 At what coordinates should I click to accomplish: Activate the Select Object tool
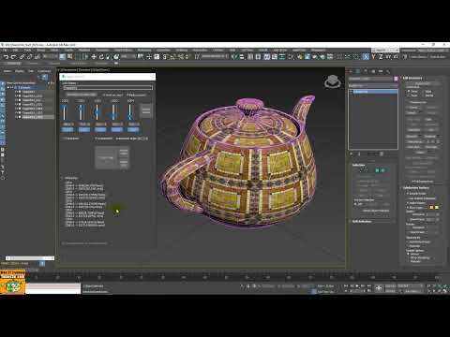click(63, 57)
